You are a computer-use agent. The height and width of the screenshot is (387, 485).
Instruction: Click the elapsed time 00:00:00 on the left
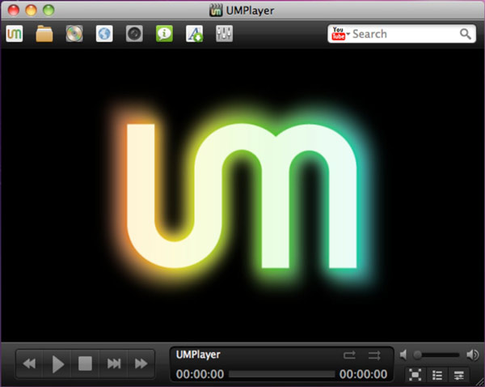(200, 374)
